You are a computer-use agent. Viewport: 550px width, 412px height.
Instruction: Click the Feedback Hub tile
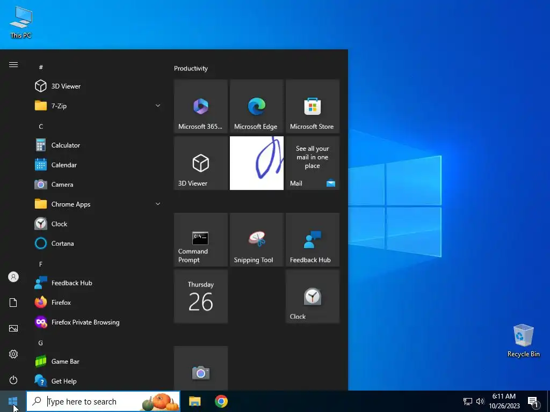coord(313,240)
